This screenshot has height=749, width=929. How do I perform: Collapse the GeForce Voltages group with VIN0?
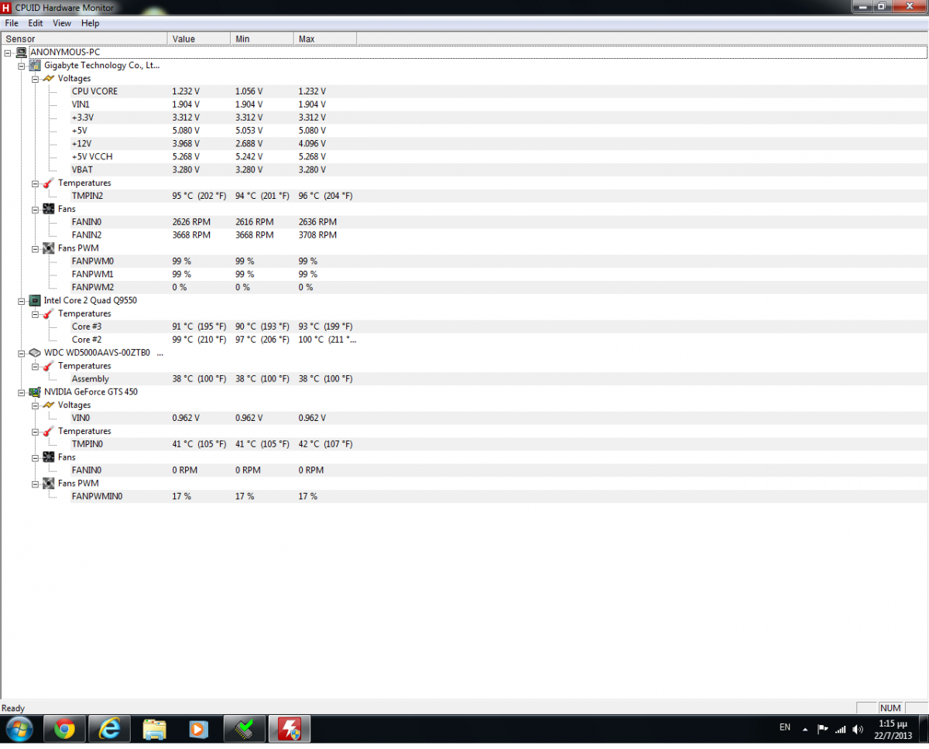pos(35,405)
